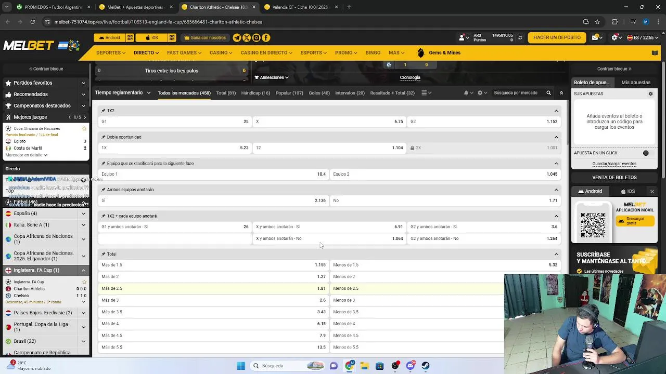This screenshot has height=374, width=666.
Task: Open the market layout list dropdown
Action: pyautogui.click(x=426, y=92)
